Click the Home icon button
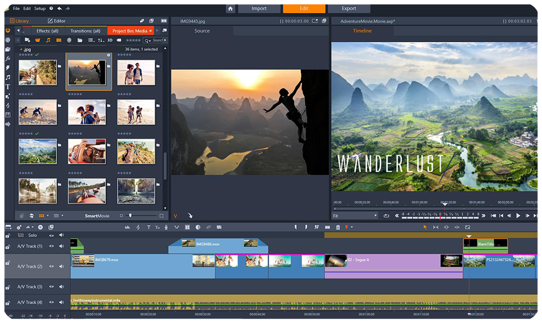 coord(230,9)
